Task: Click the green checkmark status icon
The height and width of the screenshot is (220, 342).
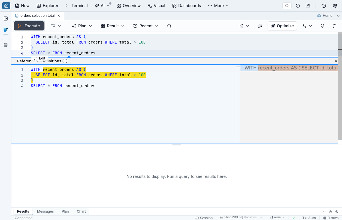Action: [x=294, y=218]
